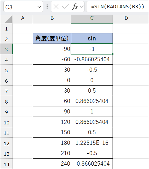Select cell C5 showing -0.5
This screenshot has width=149, height=169.
(92, 70)
